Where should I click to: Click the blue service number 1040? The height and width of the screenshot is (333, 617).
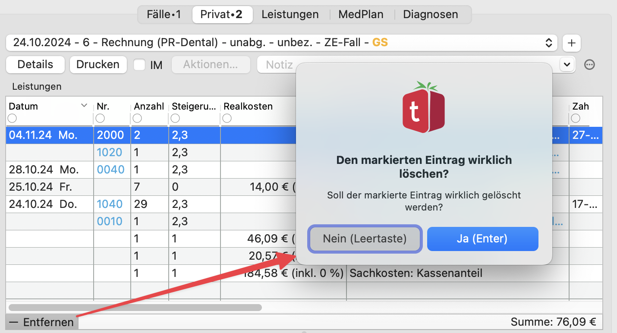(110, 204)
